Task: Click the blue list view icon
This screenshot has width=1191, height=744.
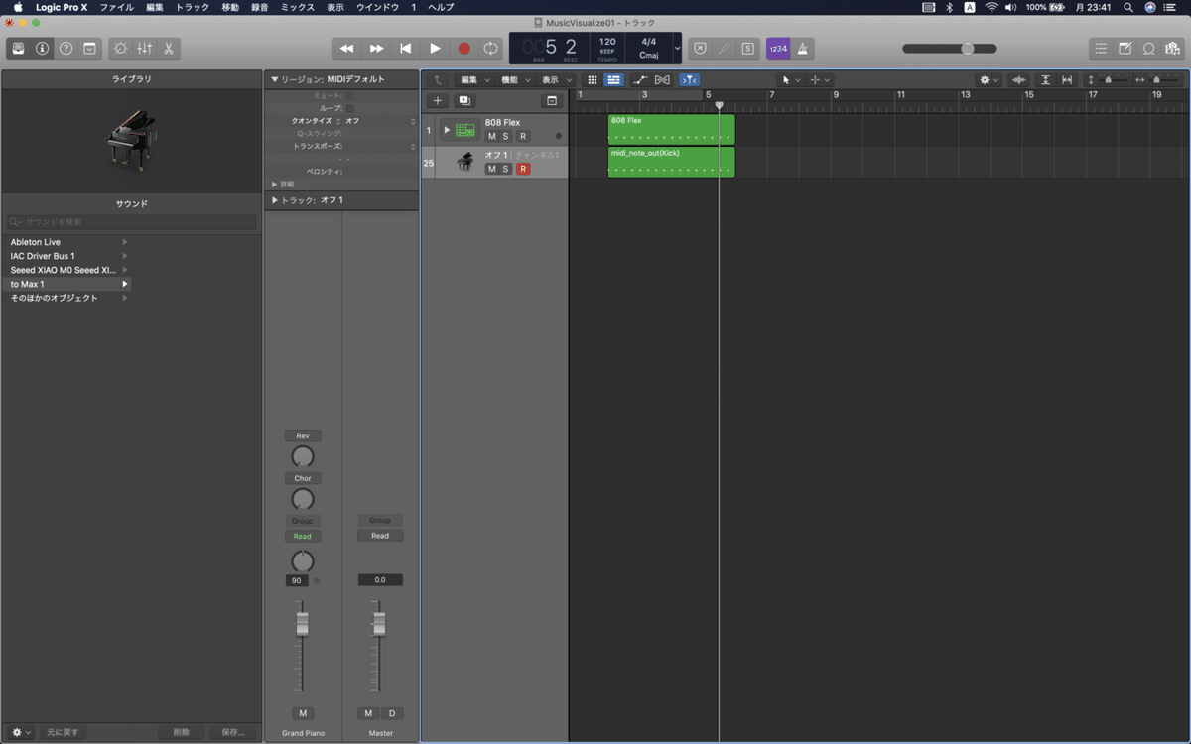Action: (613, 79)
